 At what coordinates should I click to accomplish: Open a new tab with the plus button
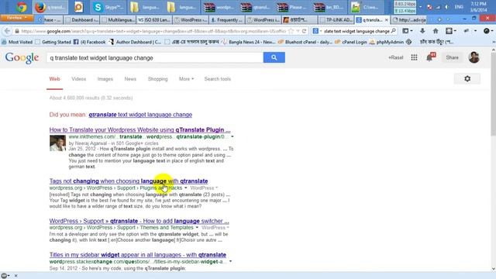[x=439, y=20]
